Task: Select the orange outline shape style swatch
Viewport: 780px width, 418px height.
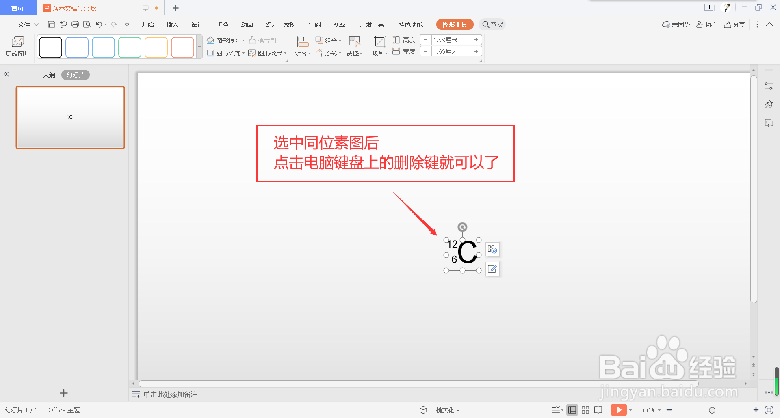Action: pos(156,47)
